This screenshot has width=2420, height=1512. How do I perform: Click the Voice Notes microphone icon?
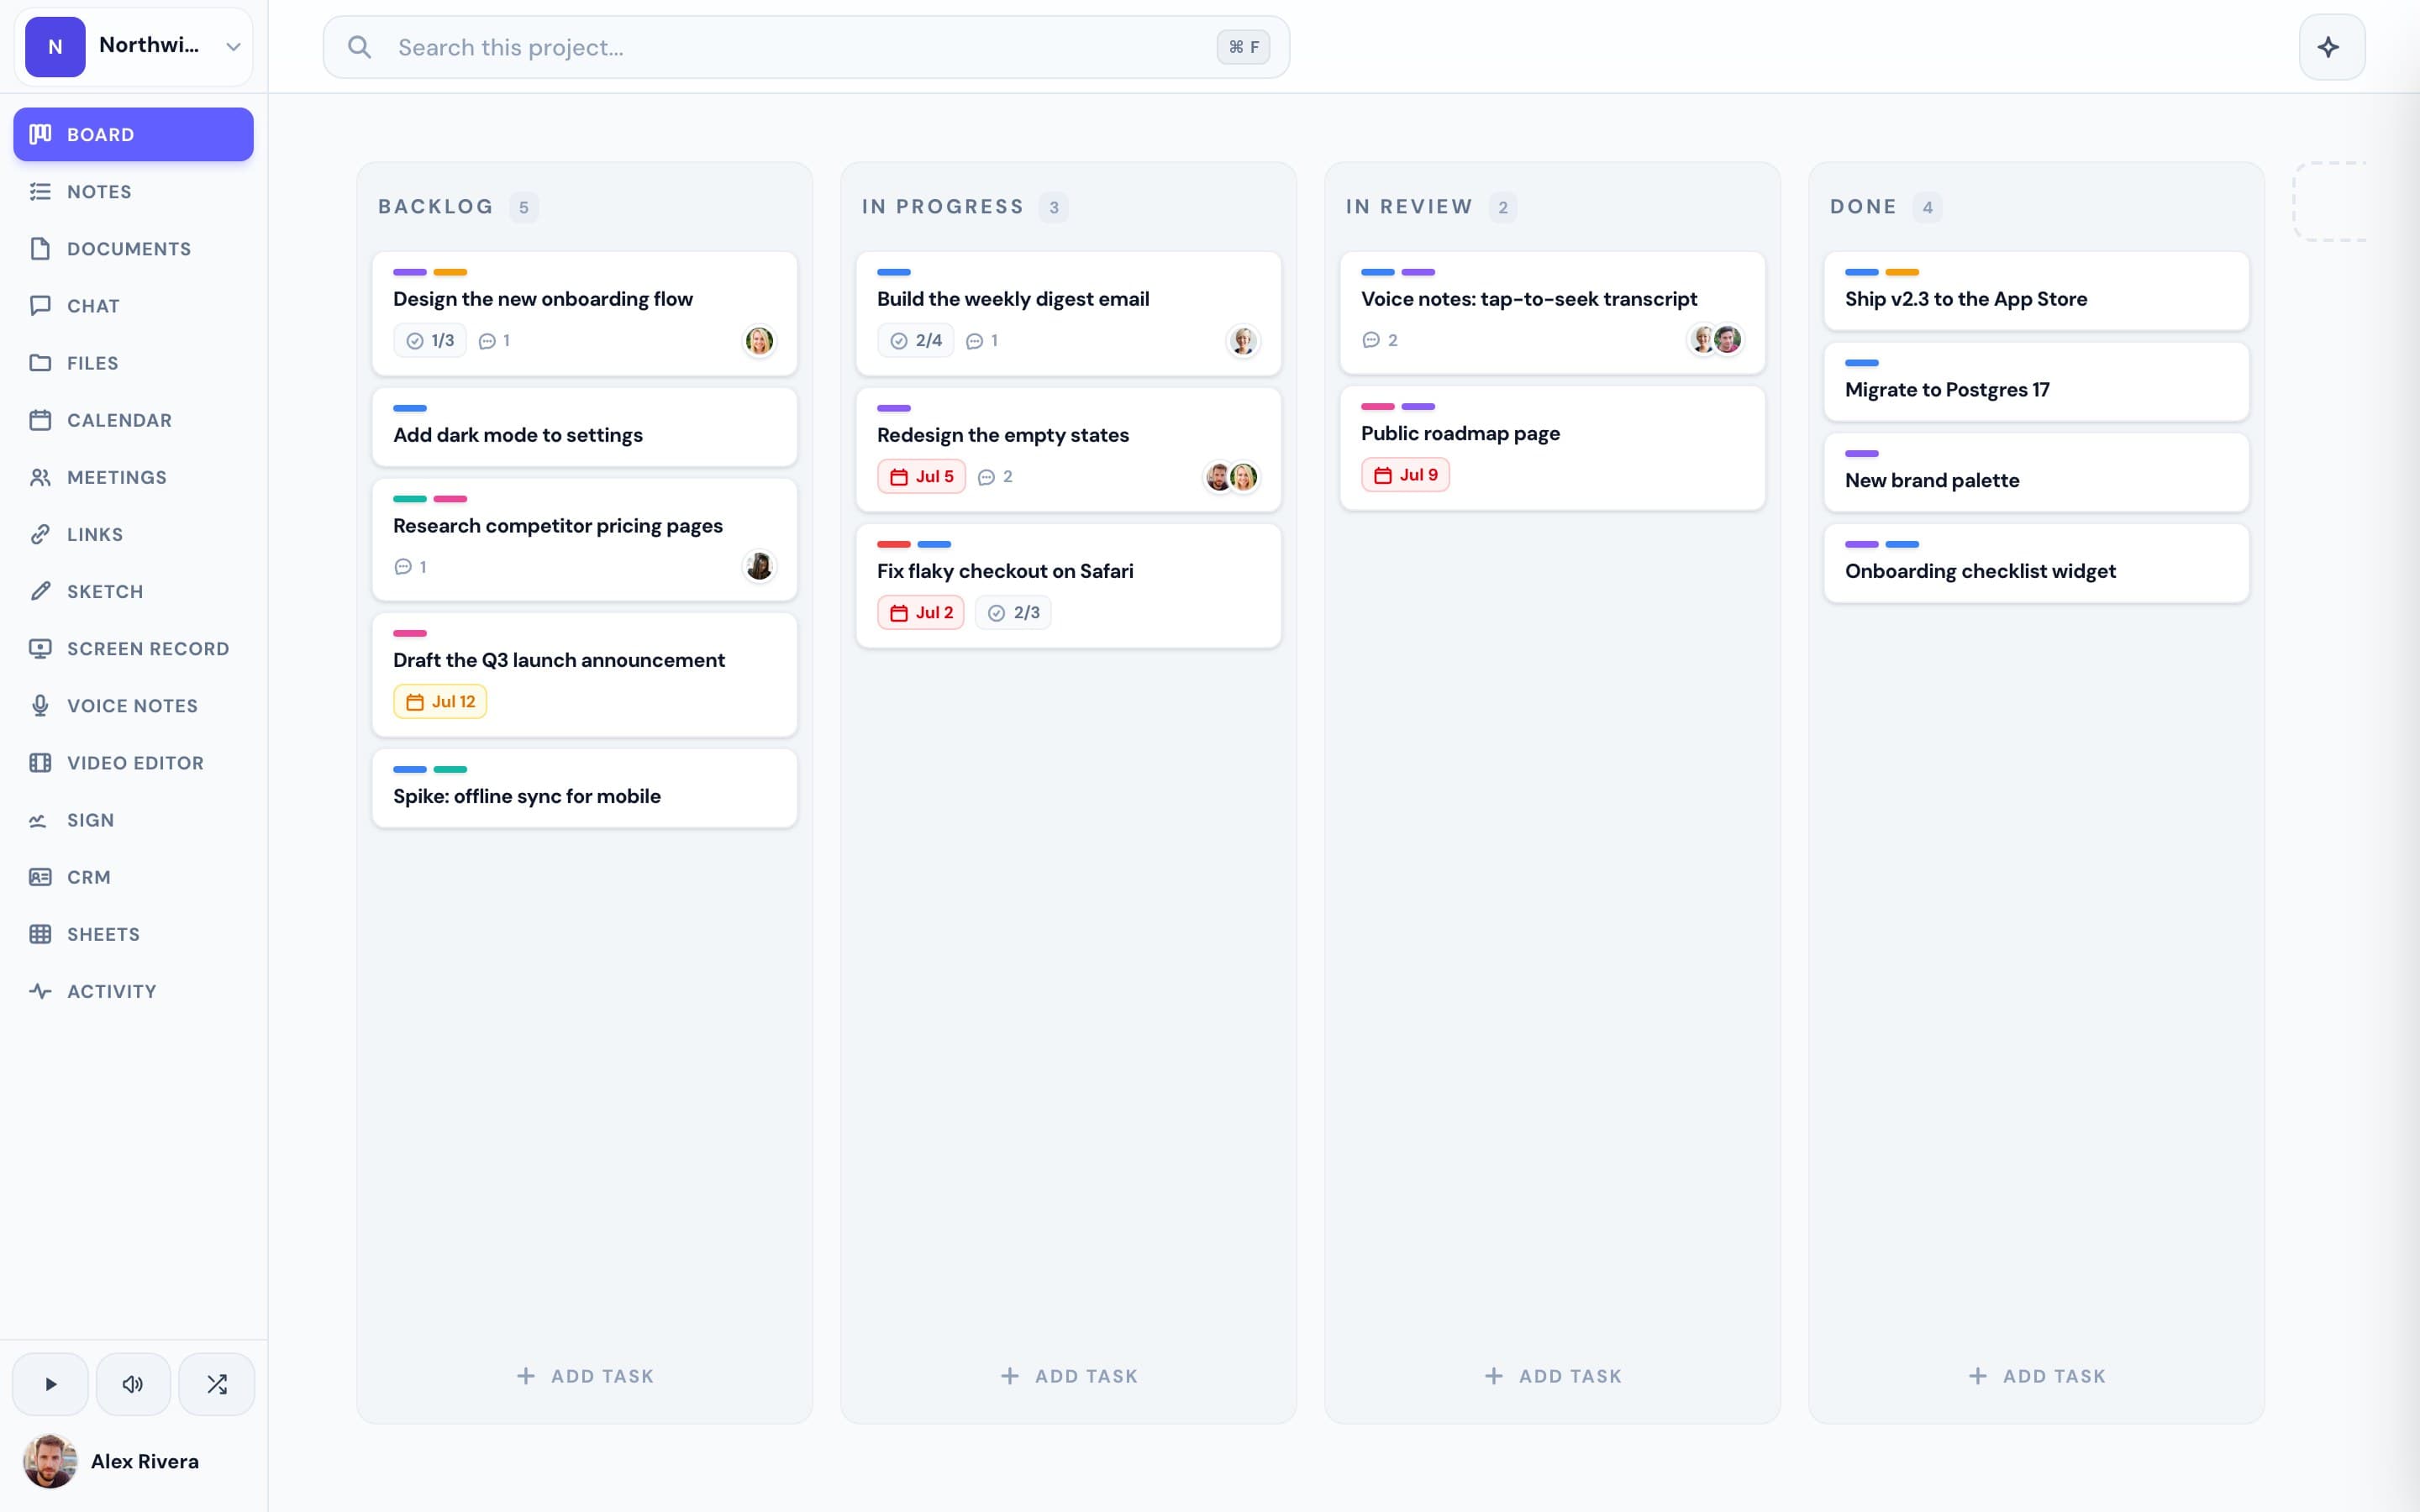(x=40, y=706)
